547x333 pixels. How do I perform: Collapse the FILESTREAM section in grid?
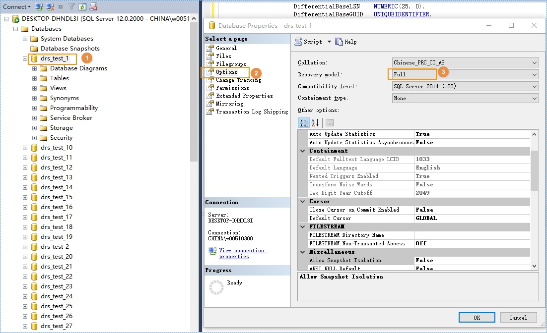302,227
